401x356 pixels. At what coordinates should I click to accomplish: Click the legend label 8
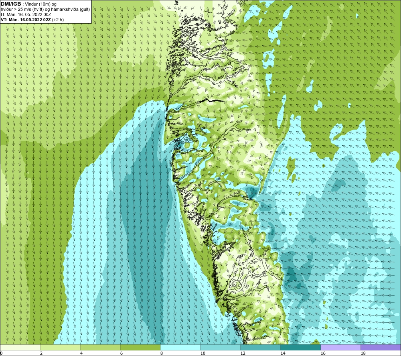[161, 354]
